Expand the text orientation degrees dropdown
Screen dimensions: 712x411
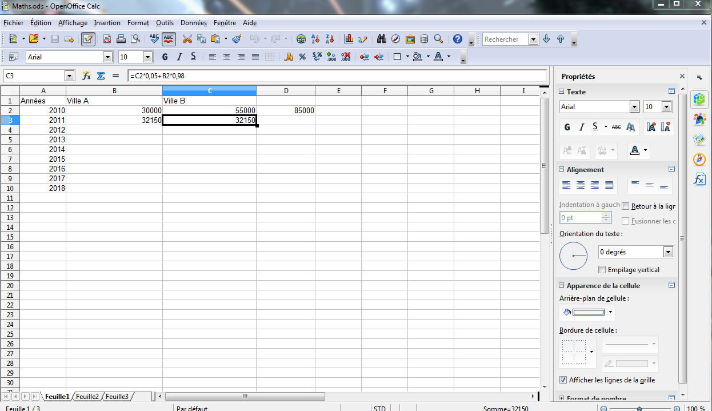click(668, 252)
